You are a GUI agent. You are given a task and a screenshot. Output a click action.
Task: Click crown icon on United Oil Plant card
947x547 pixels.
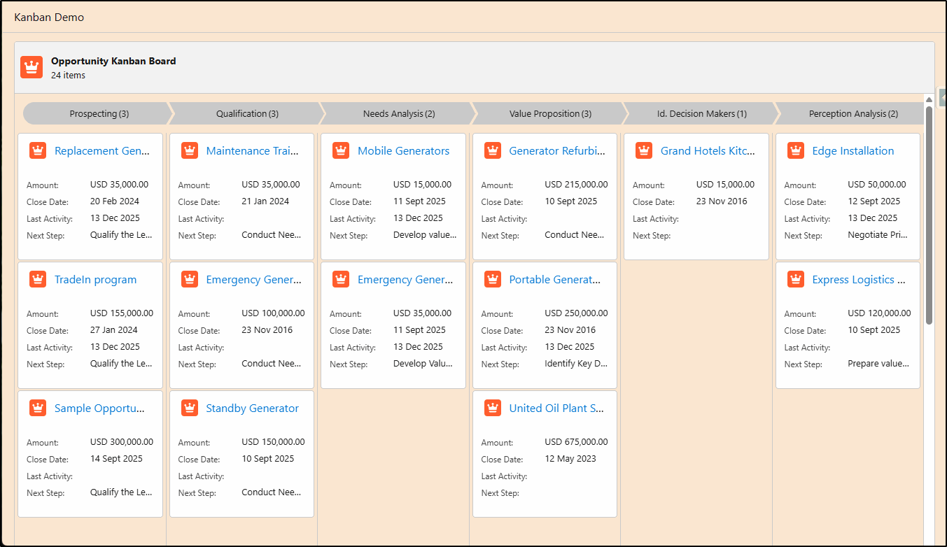pos(493,408)
